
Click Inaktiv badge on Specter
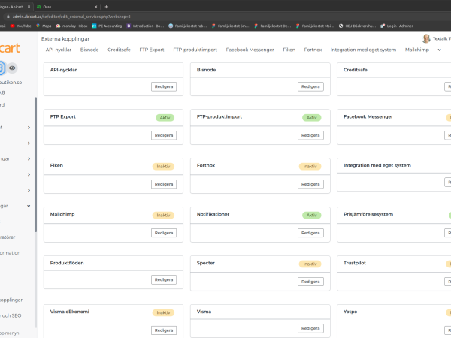tap(310, 264)
